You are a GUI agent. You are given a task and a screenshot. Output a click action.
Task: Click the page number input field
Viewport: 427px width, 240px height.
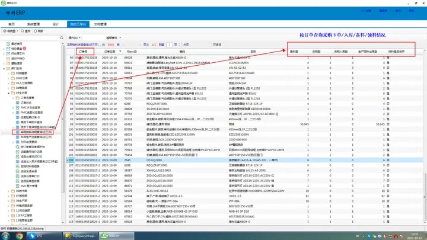pos(170,44)
